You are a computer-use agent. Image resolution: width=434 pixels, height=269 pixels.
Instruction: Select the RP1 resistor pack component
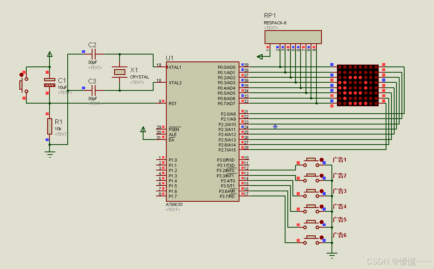coord(293,37)
